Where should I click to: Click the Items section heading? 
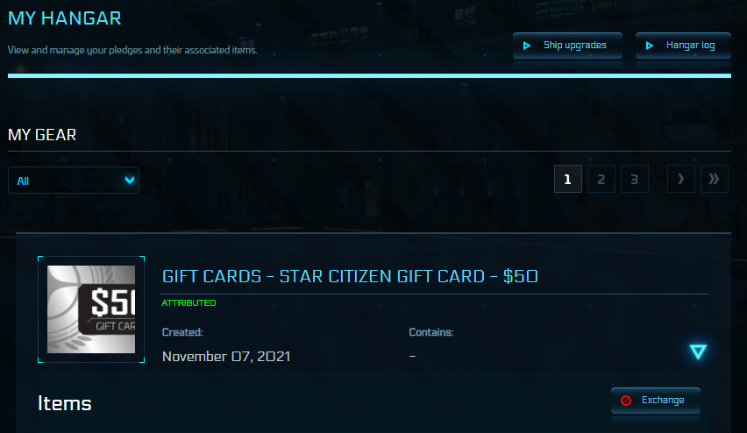pyautogui.click(x=64, y=403)
